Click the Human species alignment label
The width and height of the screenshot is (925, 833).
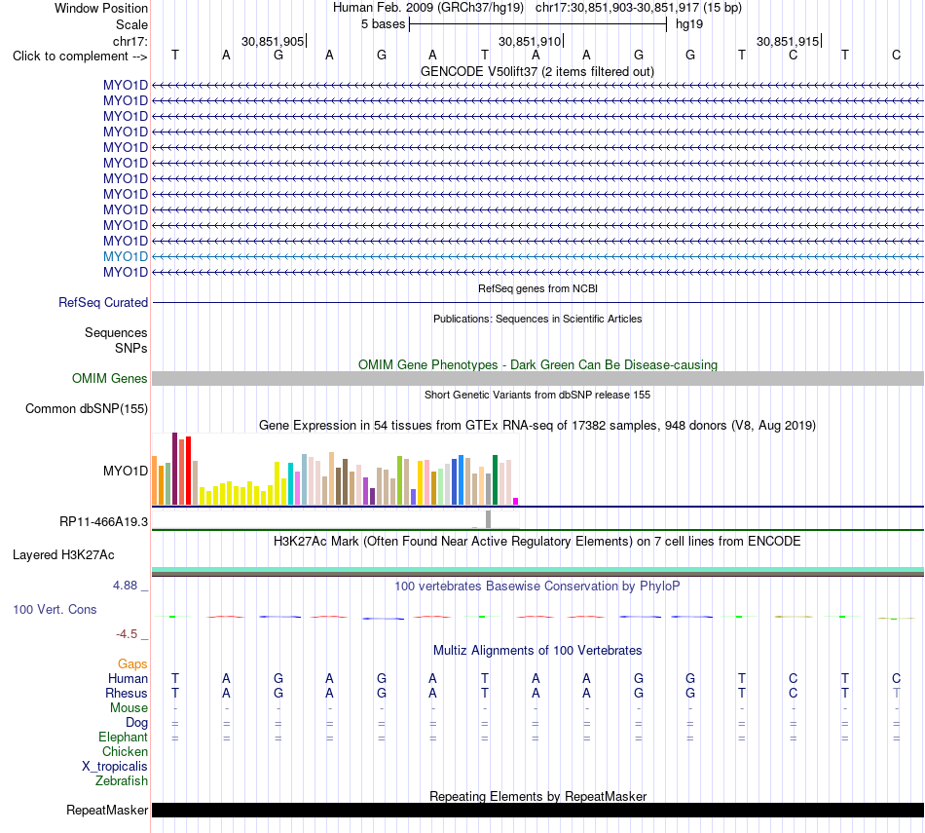[128, 678]
